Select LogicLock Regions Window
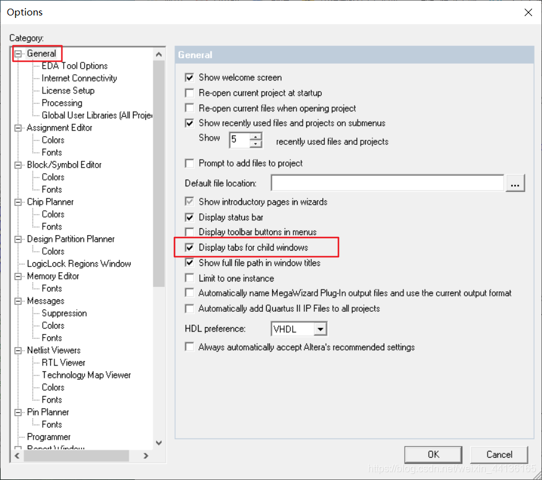The image size is (542, 480). [79, 264]
